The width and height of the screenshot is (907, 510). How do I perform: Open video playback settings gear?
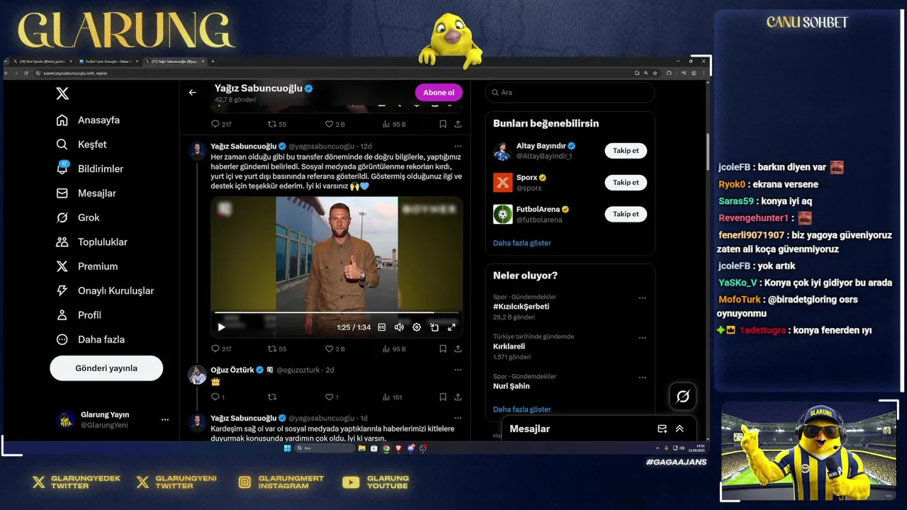pyautogui.click(x=417, y=327)
